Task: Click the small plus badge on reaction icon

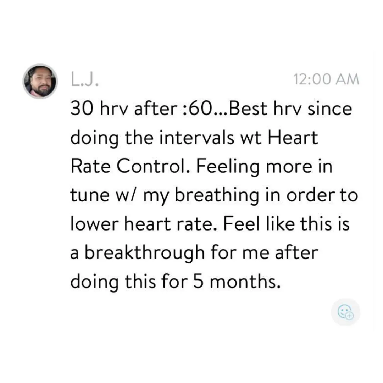Action: coord(350,316)
